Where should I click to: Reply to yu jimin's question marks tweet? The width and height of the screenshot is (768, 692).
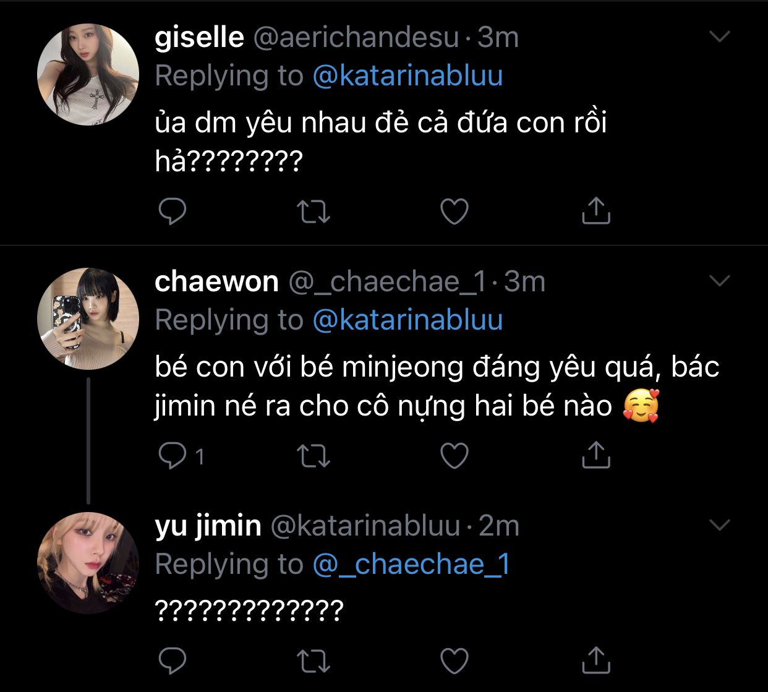pyautogui.click(x=173, y=660)
